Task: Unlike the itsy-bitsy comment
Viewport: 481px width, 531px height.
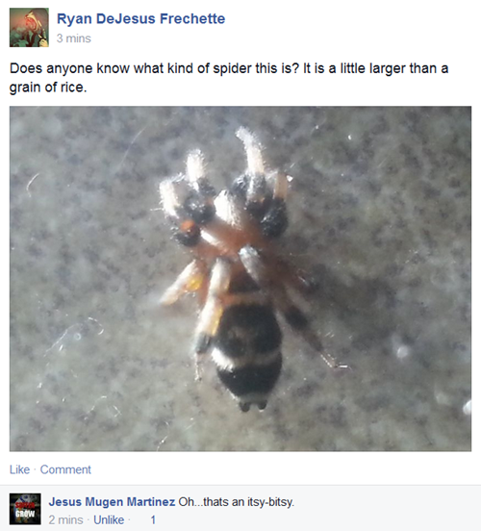Action: tap(109, 519)
